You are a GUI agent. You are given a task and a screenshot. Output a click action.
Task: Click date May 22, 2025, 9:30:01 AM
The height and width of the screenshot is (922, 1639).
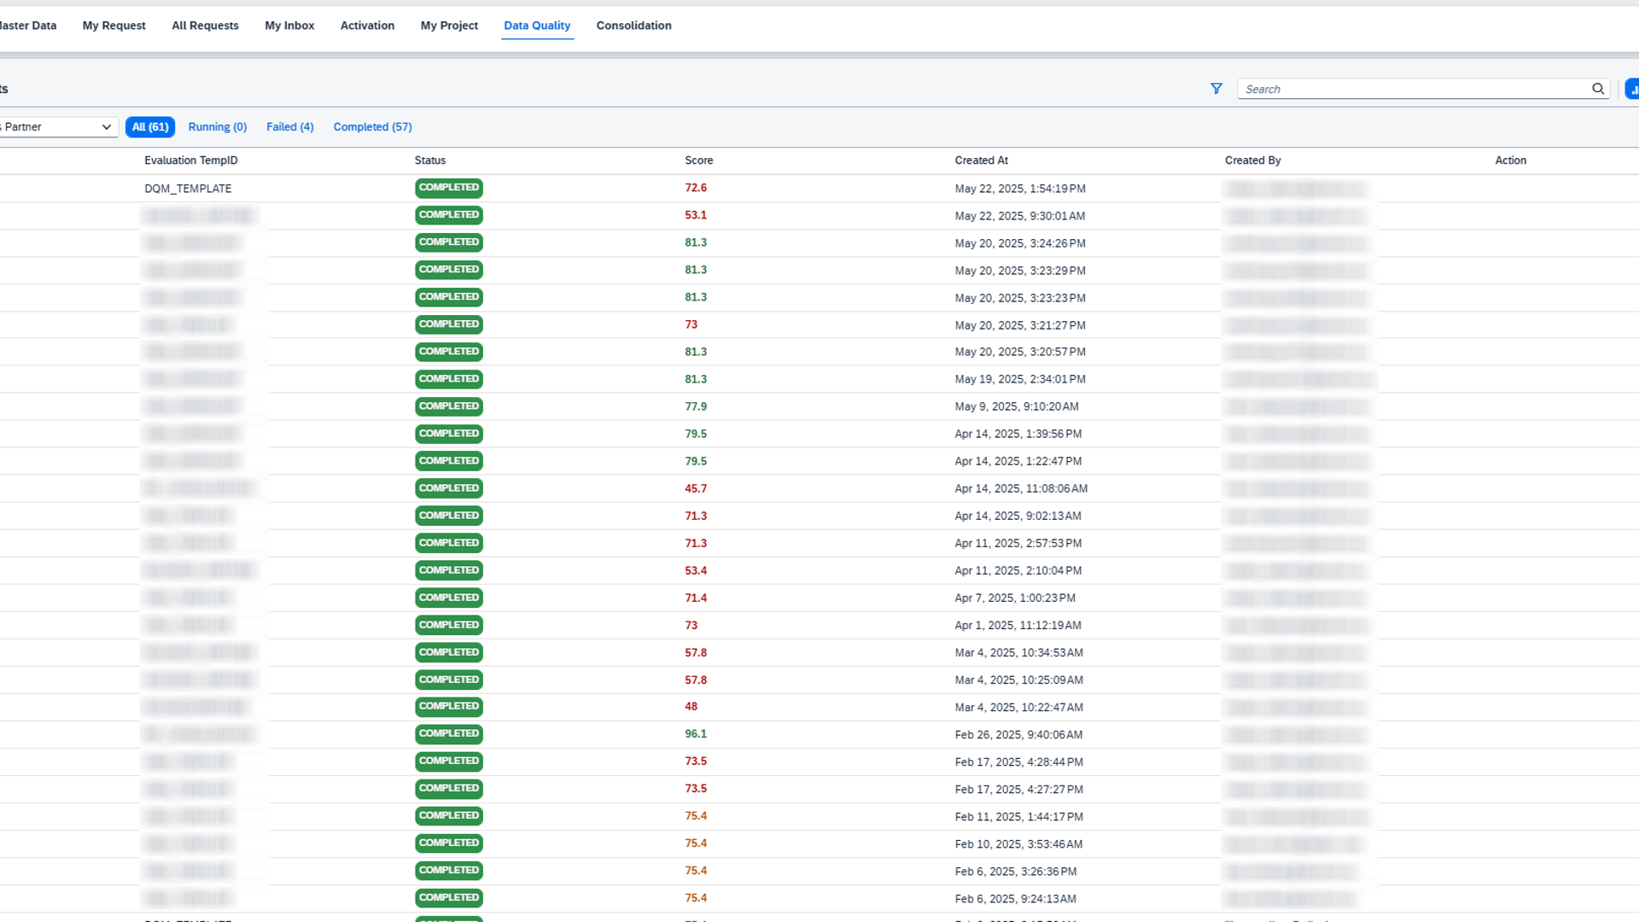click(x=1020, y=216)
